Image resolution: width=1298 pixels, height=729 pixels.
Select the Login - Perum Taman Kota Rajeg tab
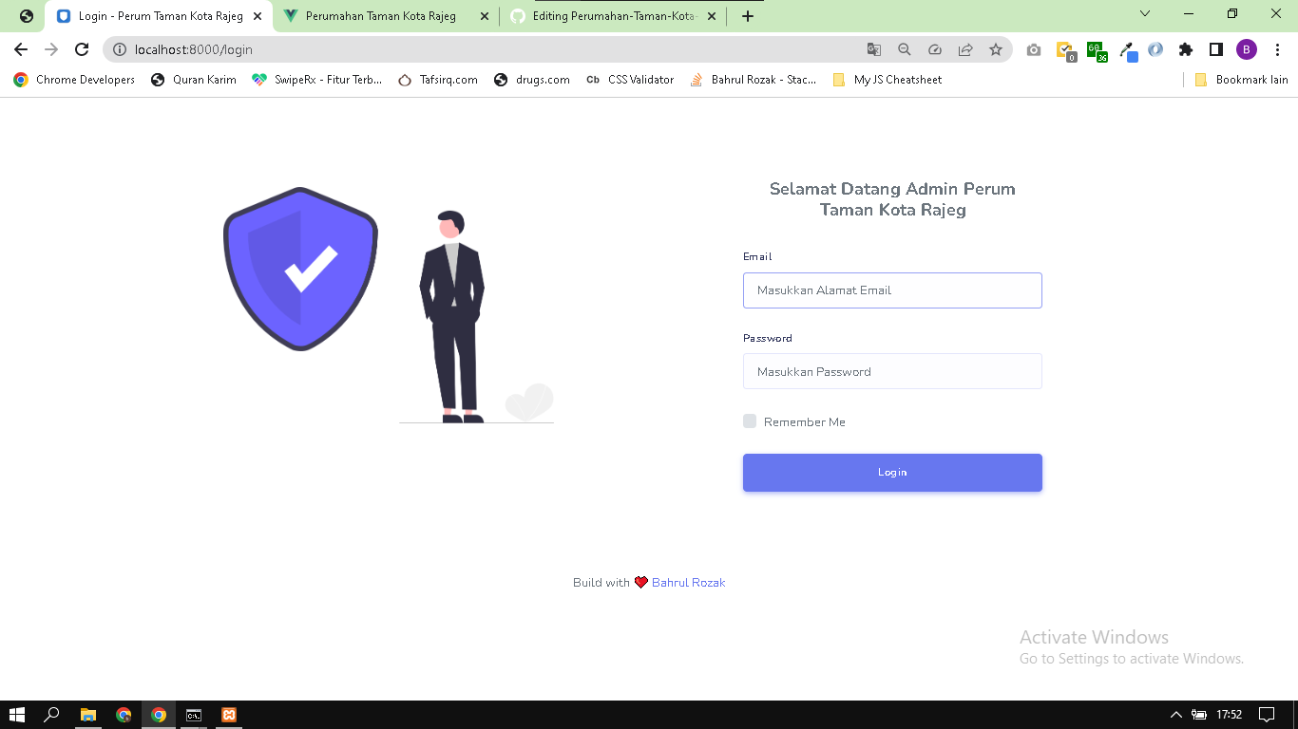(x=160, y=16)
